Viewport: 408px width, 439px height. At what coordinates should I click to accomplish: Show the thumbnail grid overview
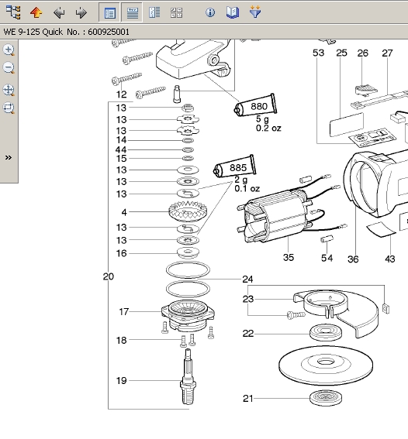[x=177, y=12]
